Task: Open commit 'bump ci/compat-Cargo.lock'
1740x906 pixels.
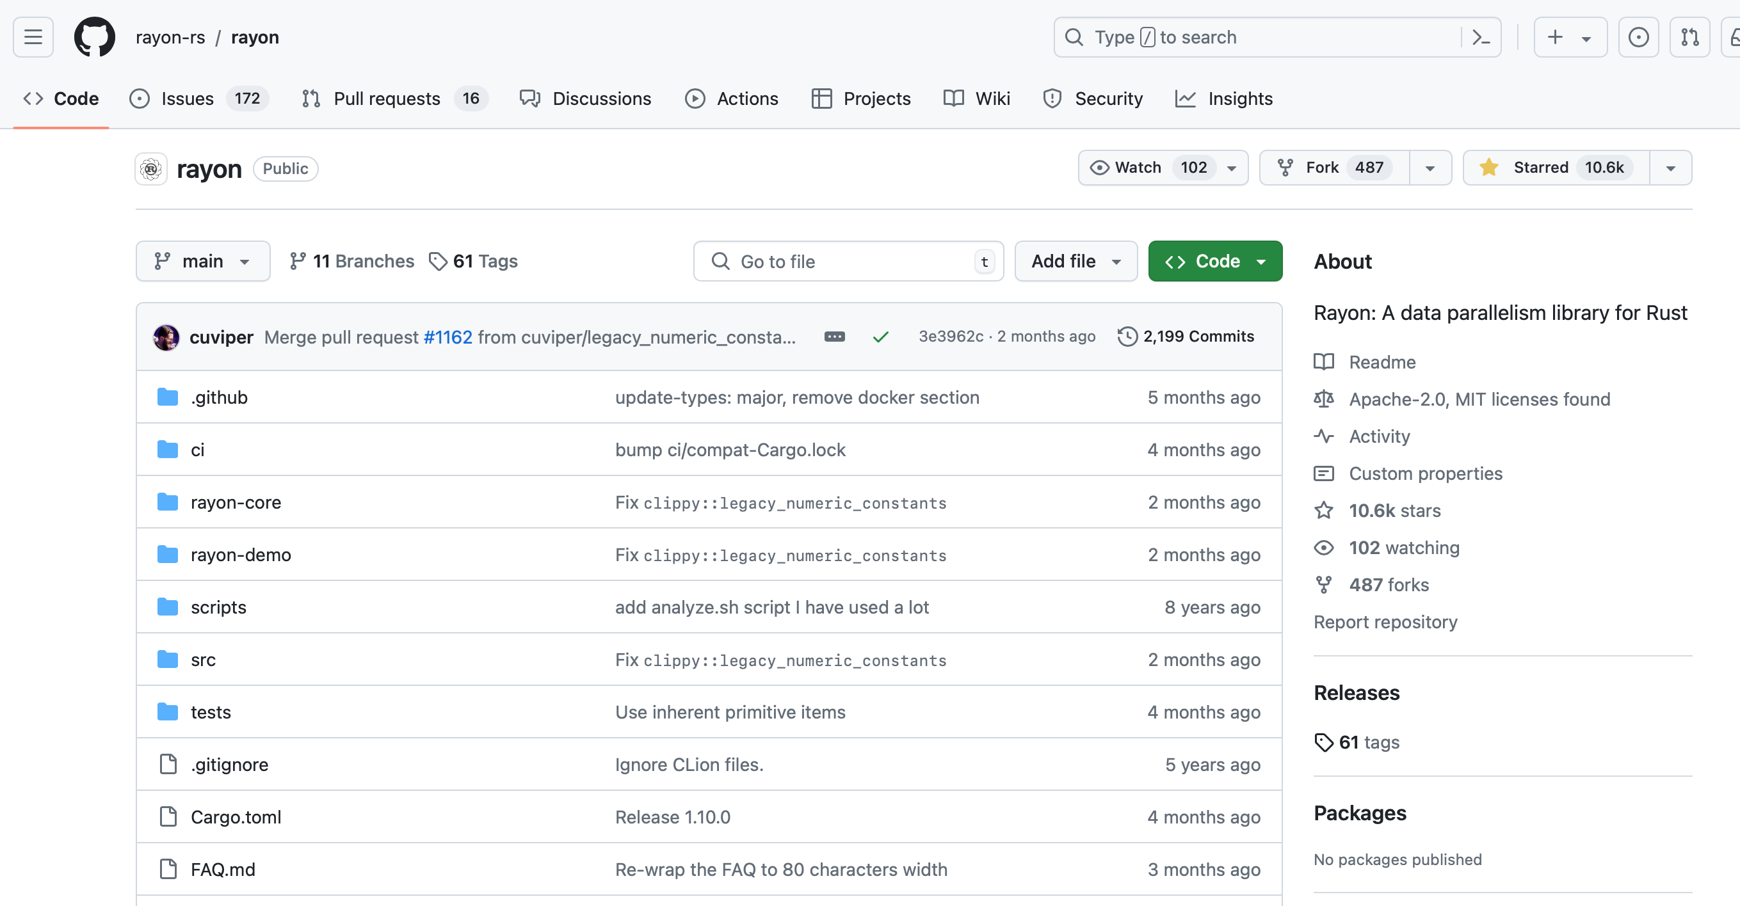Action: point(730,450)
